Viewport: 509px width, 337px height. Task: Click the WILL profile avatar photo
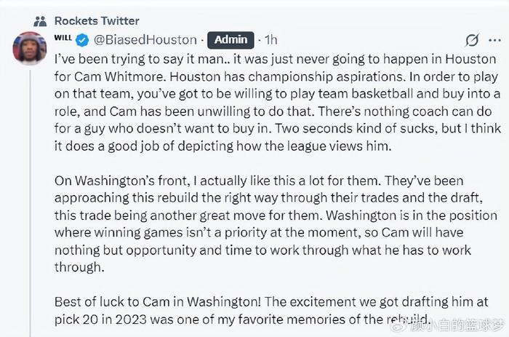30,48
